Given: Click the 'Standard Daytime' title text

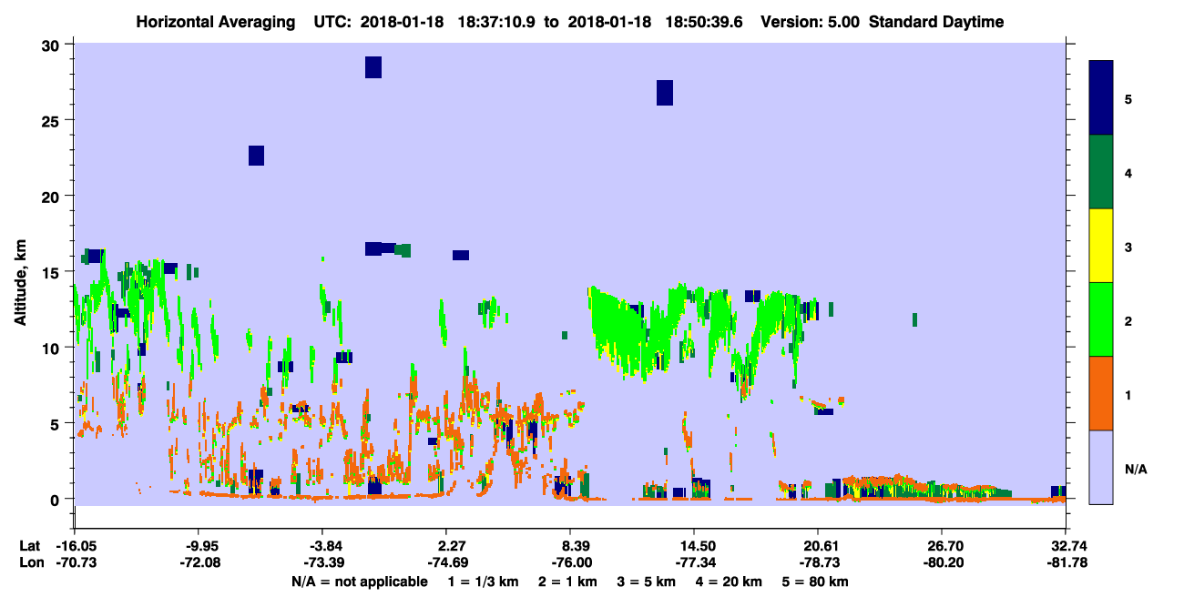Looking at the screenshot, I should [x=936, y=22].
